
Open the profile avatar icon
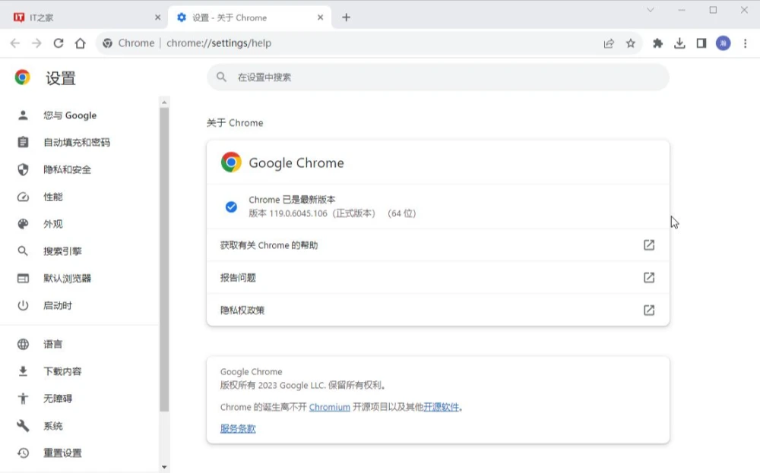723,43
